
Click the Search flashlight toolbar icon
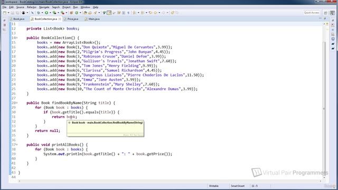[x=95, y=13]
